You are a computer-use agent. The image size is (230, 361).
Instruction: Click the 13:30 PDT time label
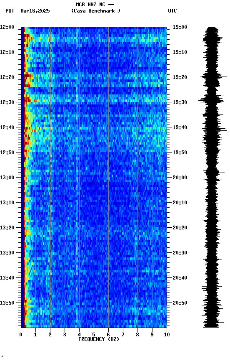7,253
